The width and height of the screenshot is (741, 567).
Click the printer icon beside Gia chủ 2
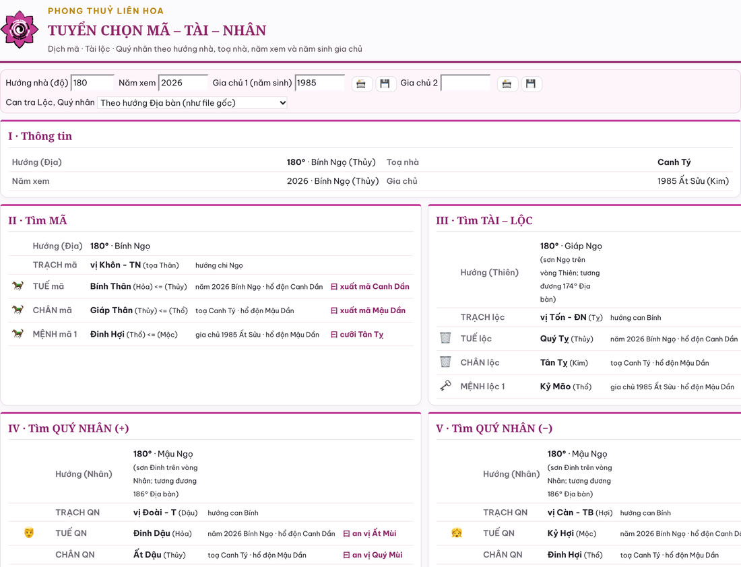tap(507, 84)
